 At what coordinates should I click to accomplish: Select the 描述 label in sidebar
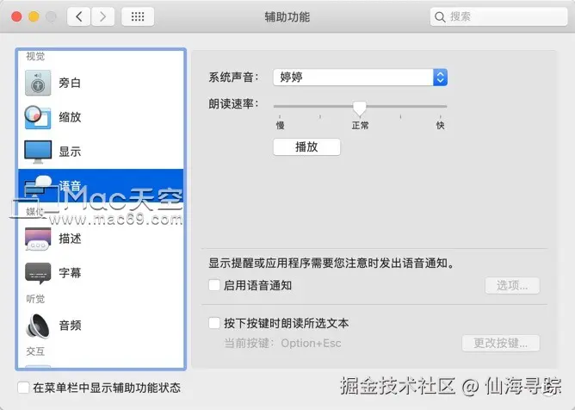pyautogui.click(x=70, y=239)
